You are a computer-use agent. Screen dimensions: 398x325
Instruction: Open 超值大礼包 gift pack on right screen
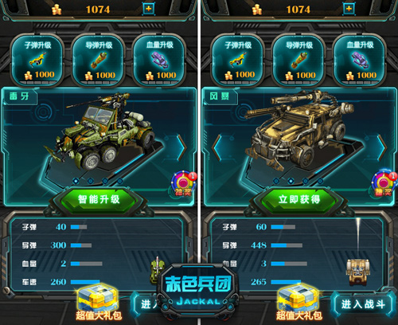(299, 303)
